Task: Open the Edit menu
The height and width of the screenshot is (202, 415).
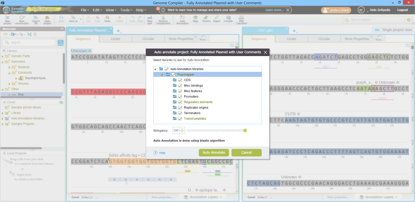Action: [x=97, y=10]
